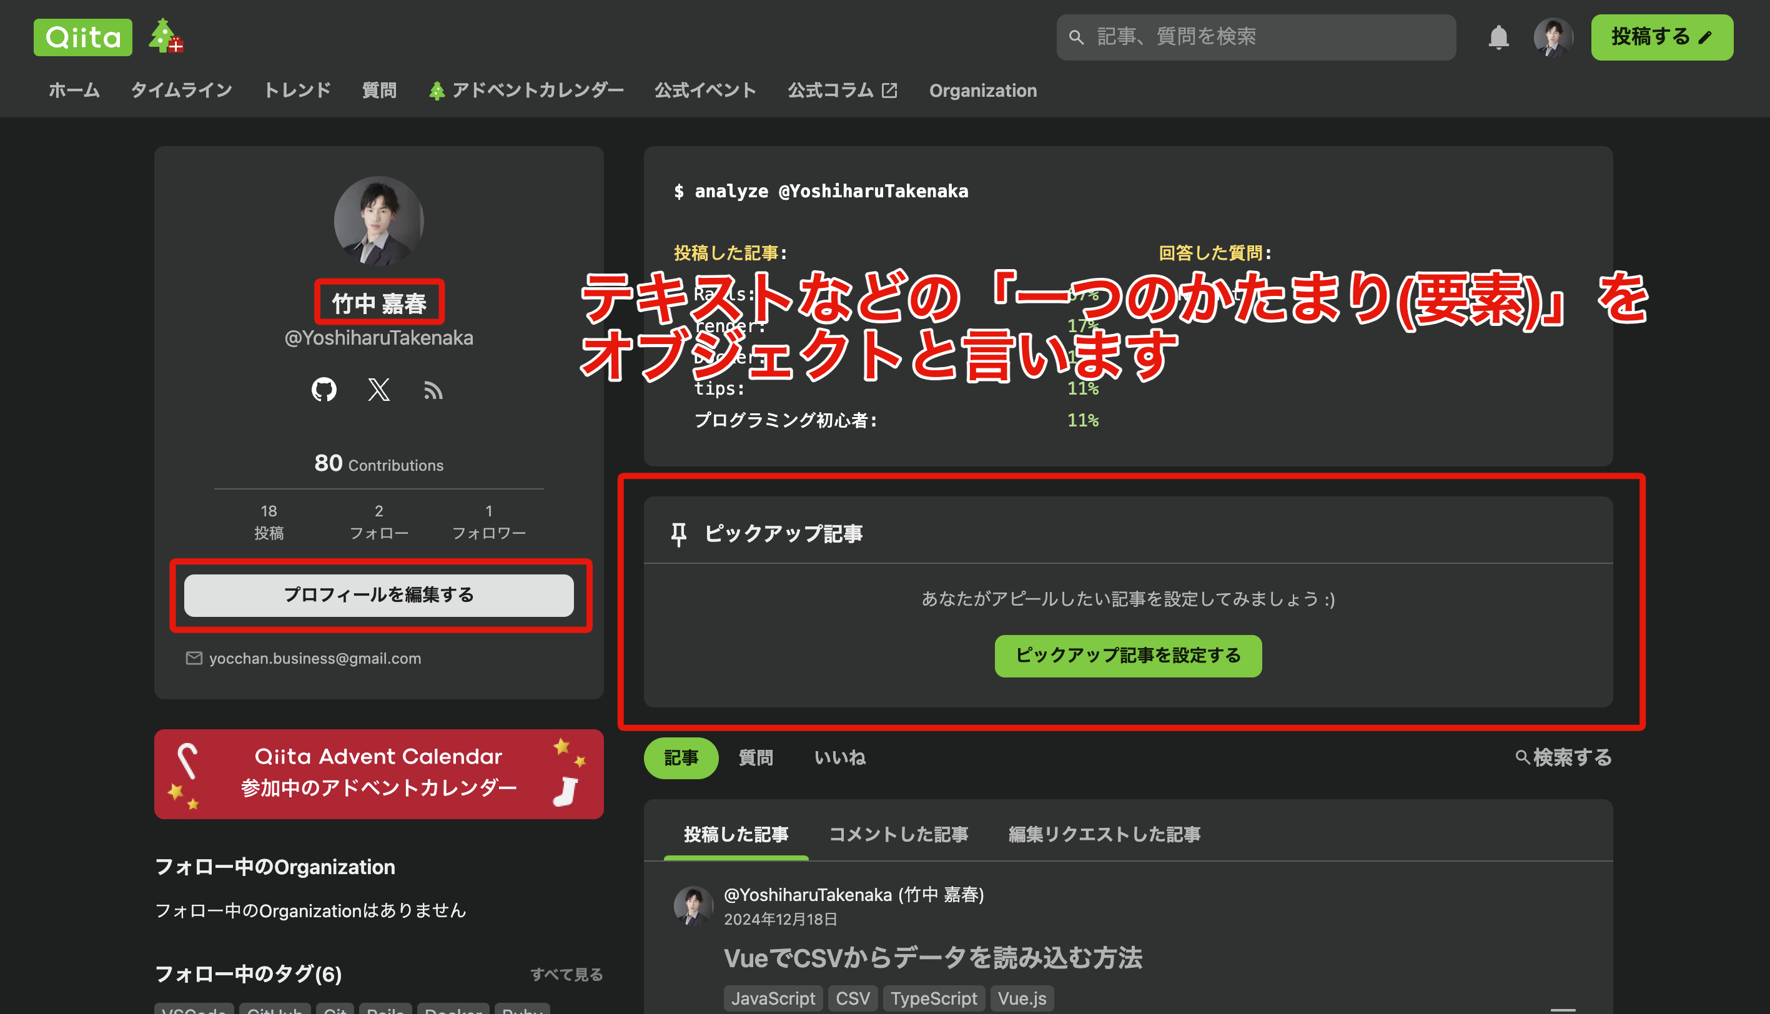1770x1014 pixels.
Task: Open the GitHub profile icon
Action: tap(324, 390)
